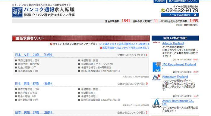The height and width of the screenshot is (116, 211).
Task: Click the ASPARK company logo
Action: [x=156, y=103]
